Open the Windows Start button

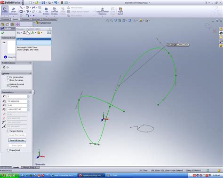(x=9, y=176)
